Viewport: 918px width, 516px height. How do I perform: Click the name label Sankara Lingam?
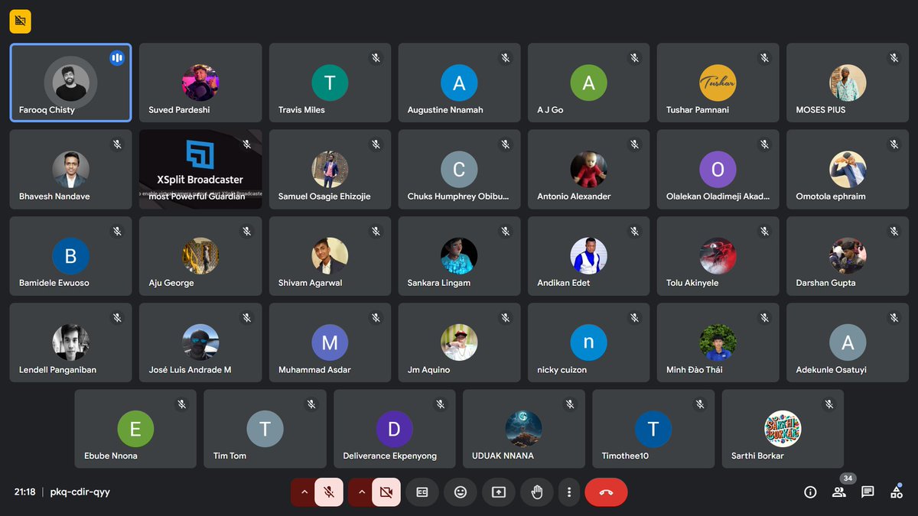pyautogui.click(x=439, y=283)
